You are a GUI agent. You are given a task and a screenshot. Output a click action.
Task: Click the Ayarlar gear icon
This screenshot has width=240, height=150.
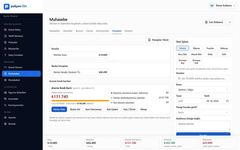pos(5,117)
